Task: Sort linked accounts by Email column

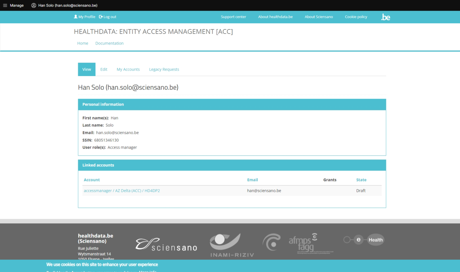Action: (x=252, y=180)
